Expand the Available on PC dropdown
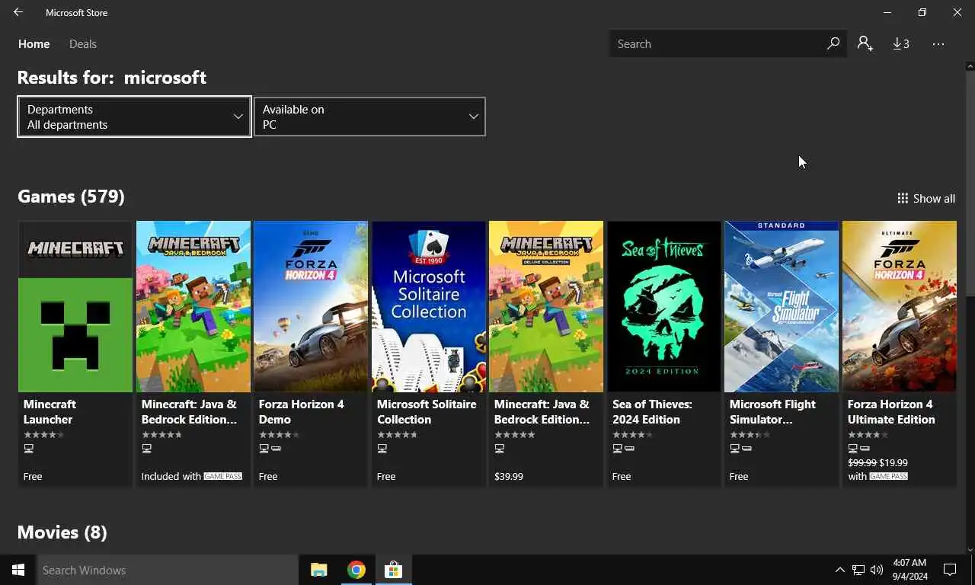Viewport: 975px width, 585px height. click(x=369, y=117)
